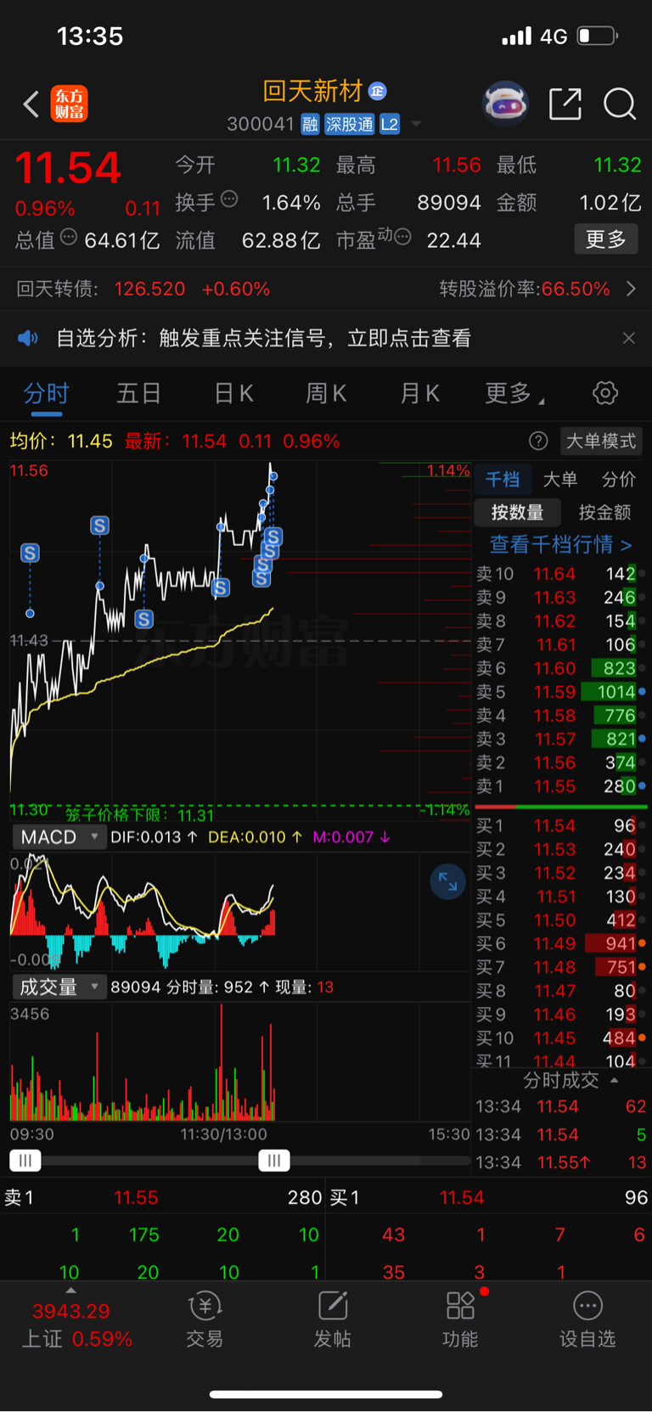
Task: Tap the leftmost S signal marker
Action: 30,554
